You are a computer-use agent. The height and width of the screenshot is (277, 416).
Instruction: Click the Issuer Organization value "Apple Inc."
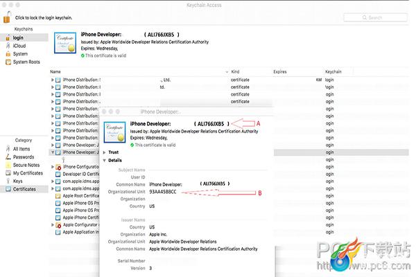(x=158, y=234)
